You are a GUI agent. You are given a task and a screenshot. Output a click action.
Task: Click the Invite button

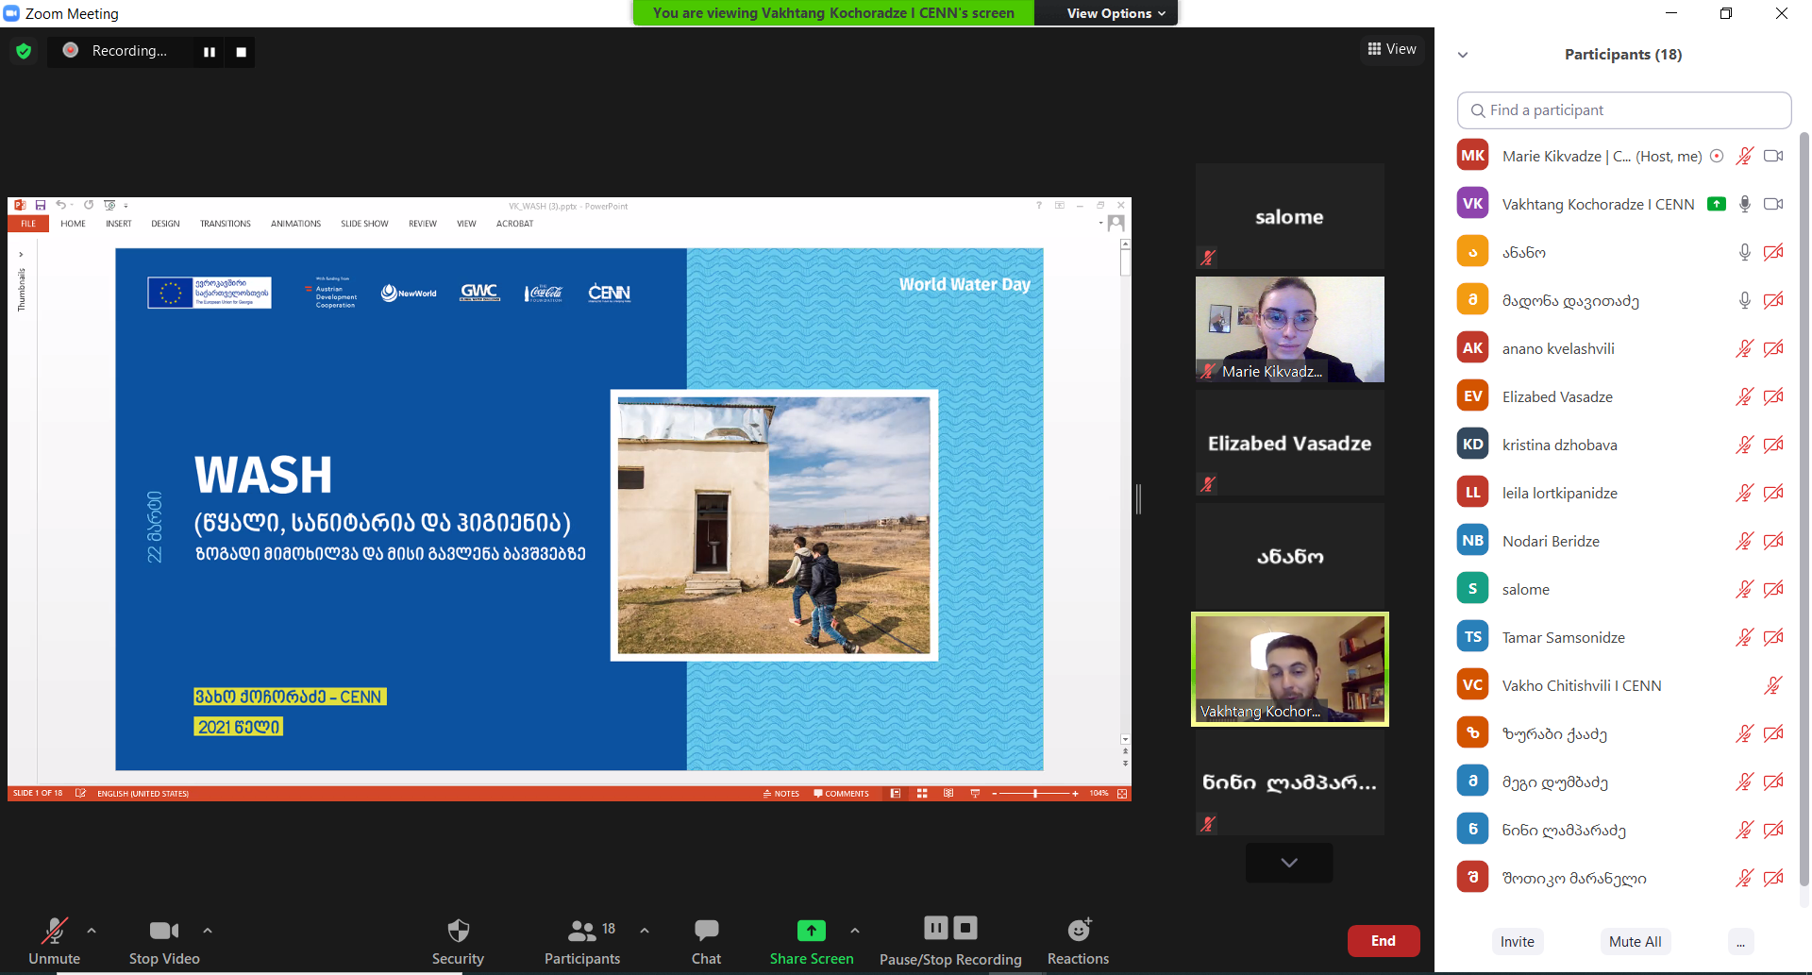tap(1517, 941)
